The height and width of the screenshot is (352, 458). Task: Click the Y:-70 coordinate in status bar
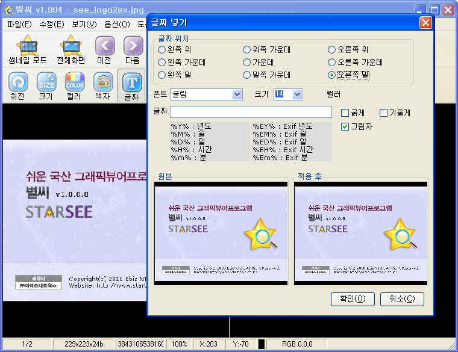240,344
